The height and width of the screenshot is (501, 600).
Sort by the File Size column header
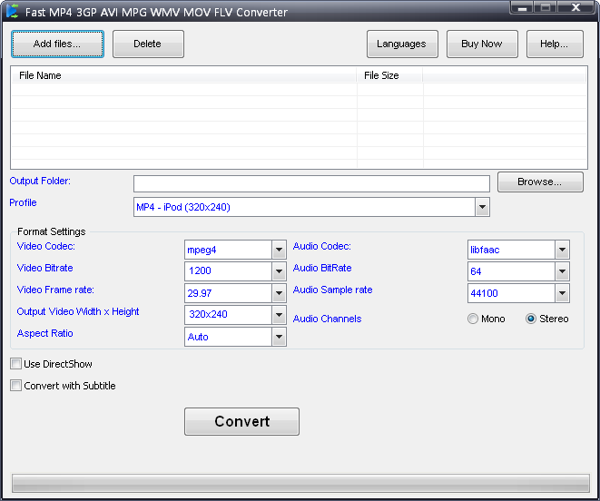389,75
